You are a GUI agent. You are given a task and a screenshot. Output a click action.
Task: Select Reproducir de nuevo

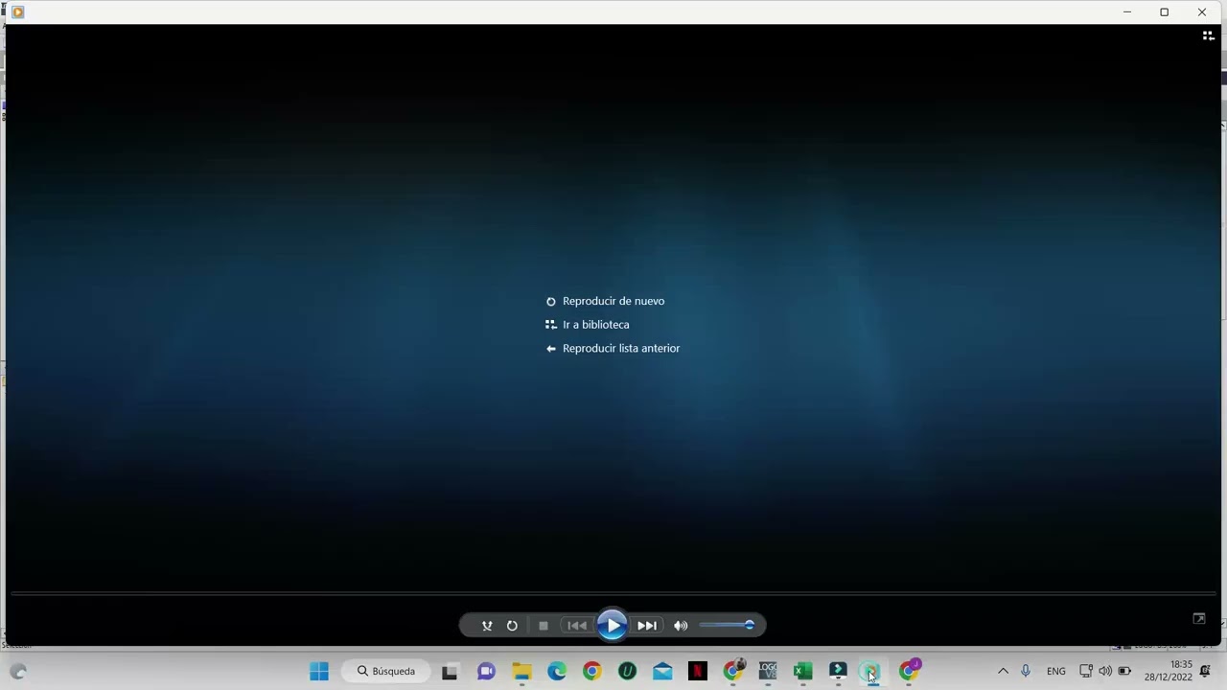tap(613, 301)
